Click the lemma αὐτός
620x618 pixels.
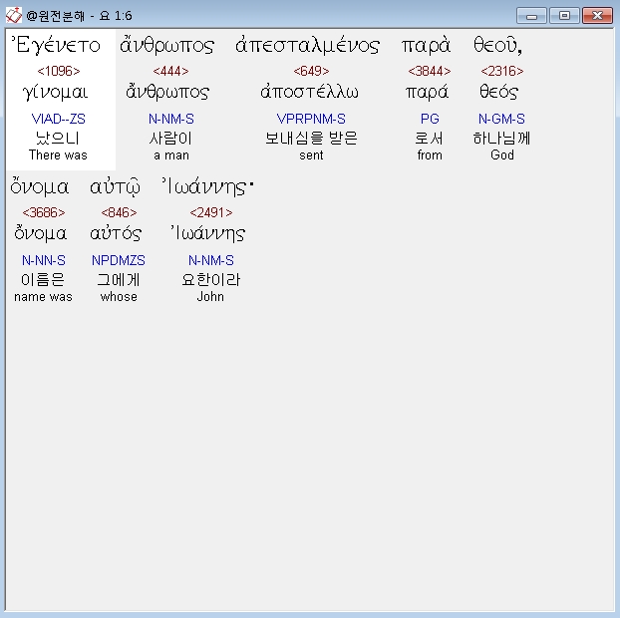pyautogui.click(x=116, y=233)
